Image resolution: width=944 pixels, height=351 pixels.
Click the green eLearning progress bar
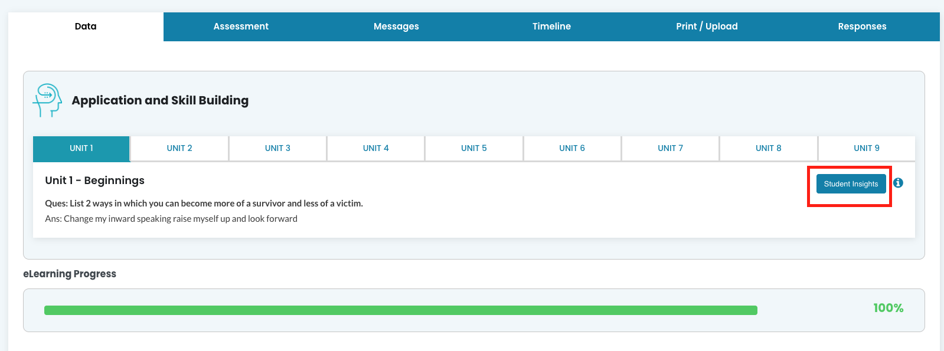[x=400, y=310]
